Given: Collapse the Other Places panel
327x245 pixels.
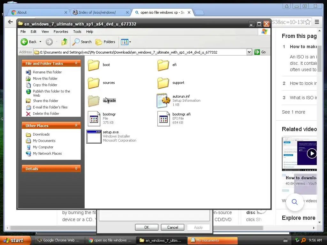Looking at the screenshot, I should click(76, 125).
